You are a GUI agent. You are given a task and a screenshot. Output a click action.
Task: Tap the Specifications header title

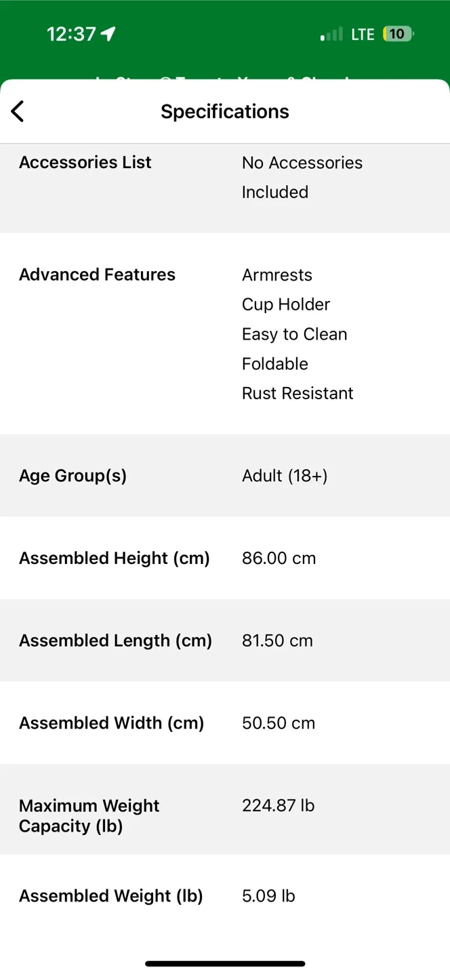pos(224,112)
